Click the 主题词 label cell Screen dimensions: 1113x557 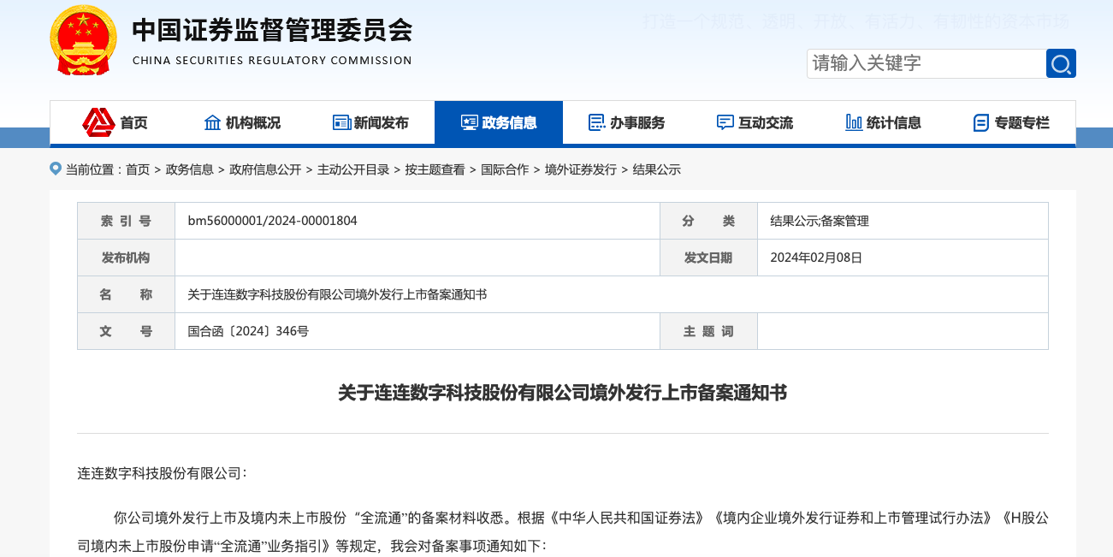(x=708, y=331)
